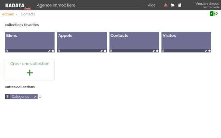Delete the Catégories collection with trash icon

point(8,97)
